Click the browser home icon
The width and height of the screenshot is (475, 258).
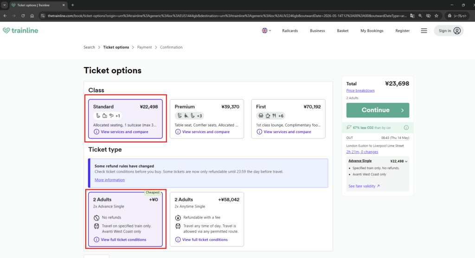click(x=32, y=15)
